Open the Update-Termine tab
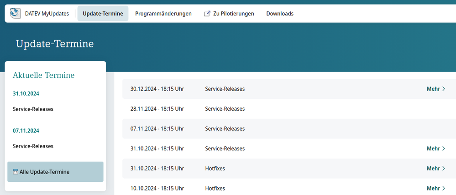The image size is (456, 195). coord(103,14)
